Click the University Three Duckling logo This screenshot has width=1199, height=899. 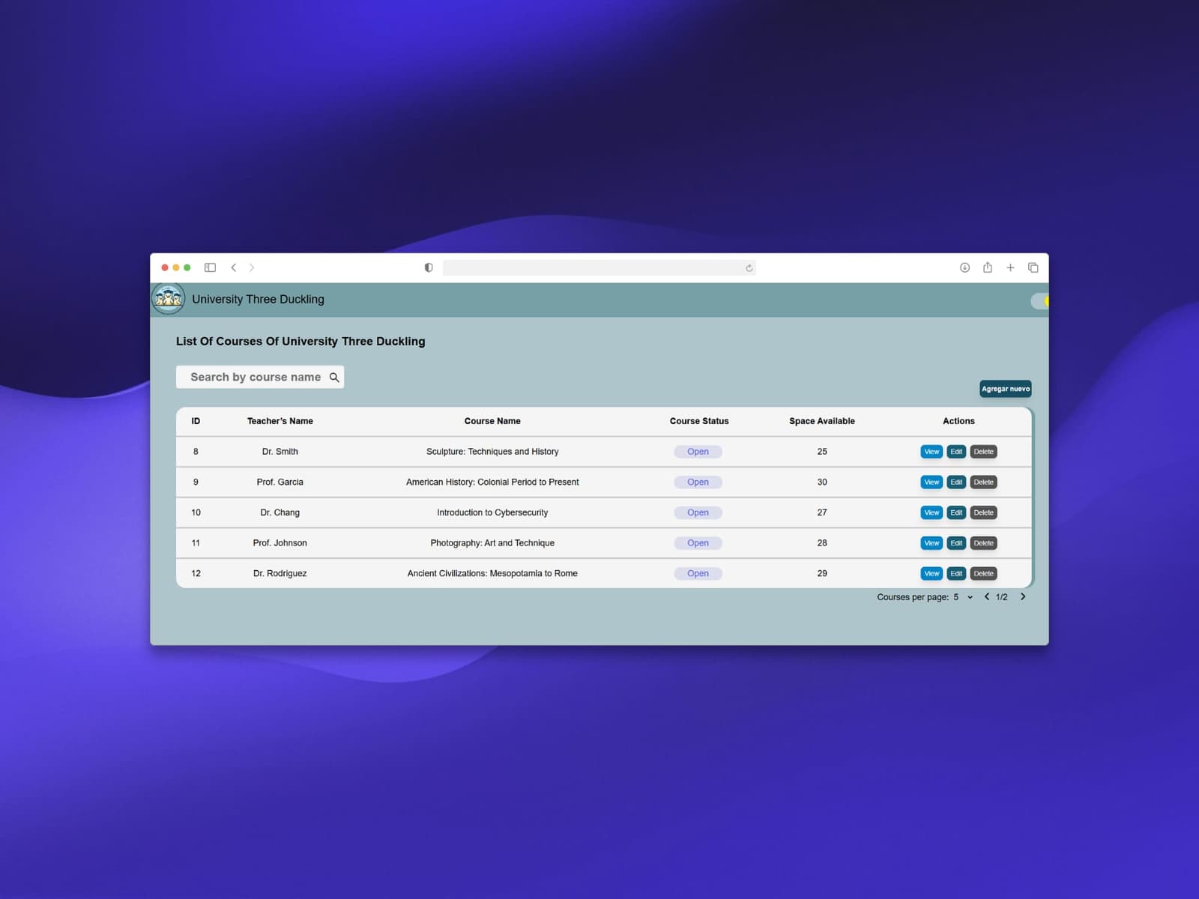(168, 299)
